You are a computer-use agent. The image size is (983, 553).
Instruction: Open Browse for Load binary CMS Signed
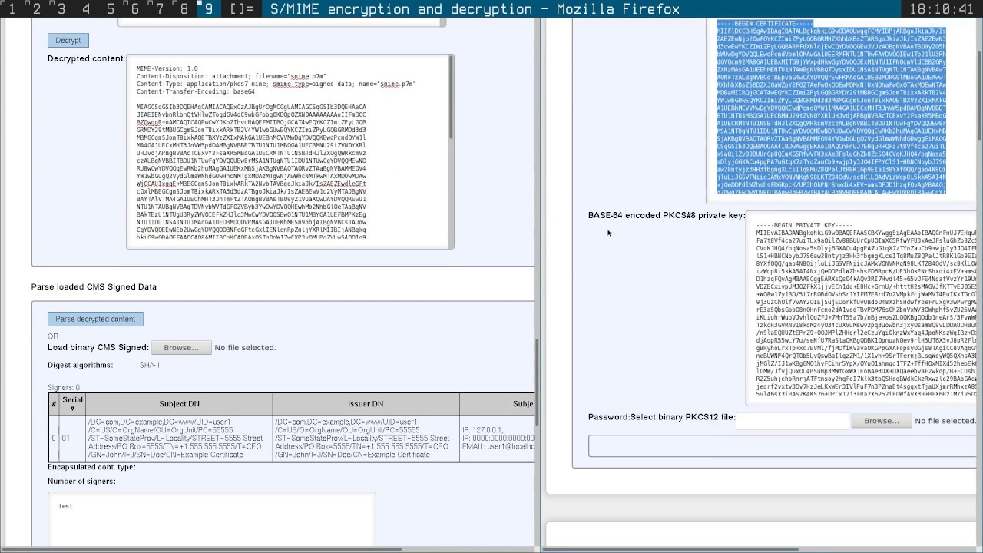click(181, 348)
